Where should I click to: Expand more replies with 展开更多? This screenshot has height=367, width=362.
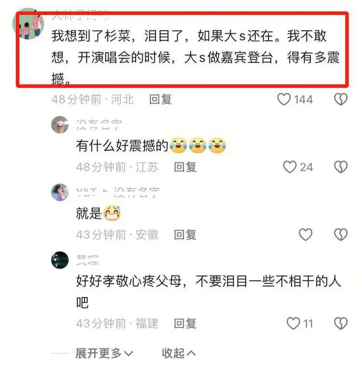[104, 353]
